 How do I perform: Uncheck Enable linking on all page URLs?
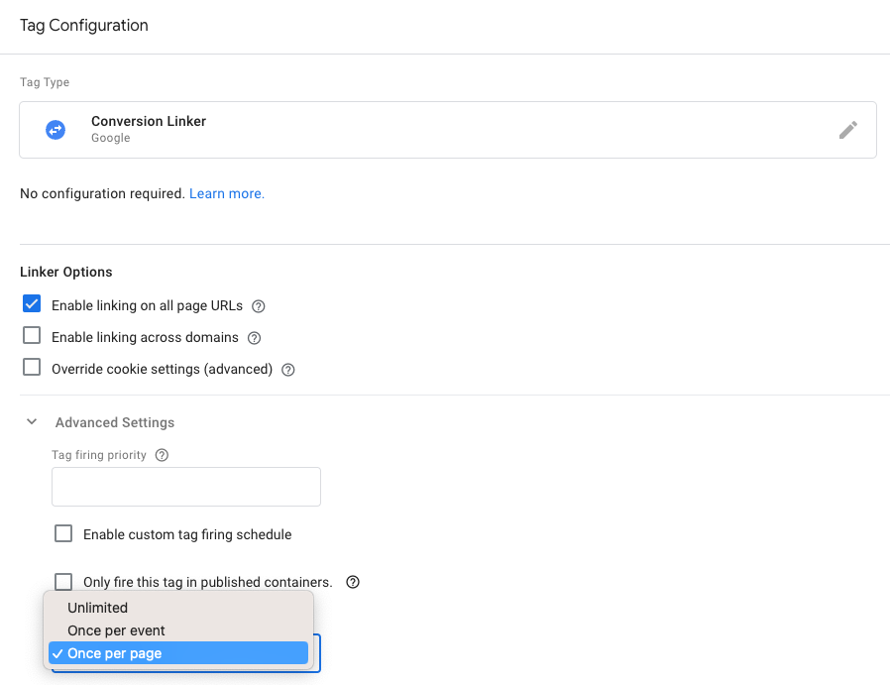32,304
